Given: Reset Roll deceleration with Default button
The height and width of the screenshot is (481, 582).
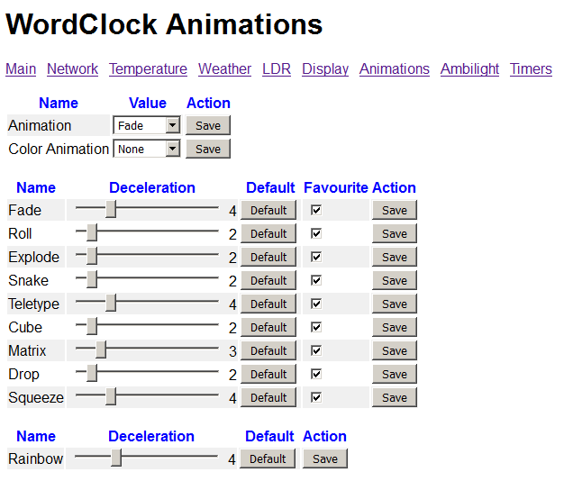Looking at the screenshot, I should [268, 233].
